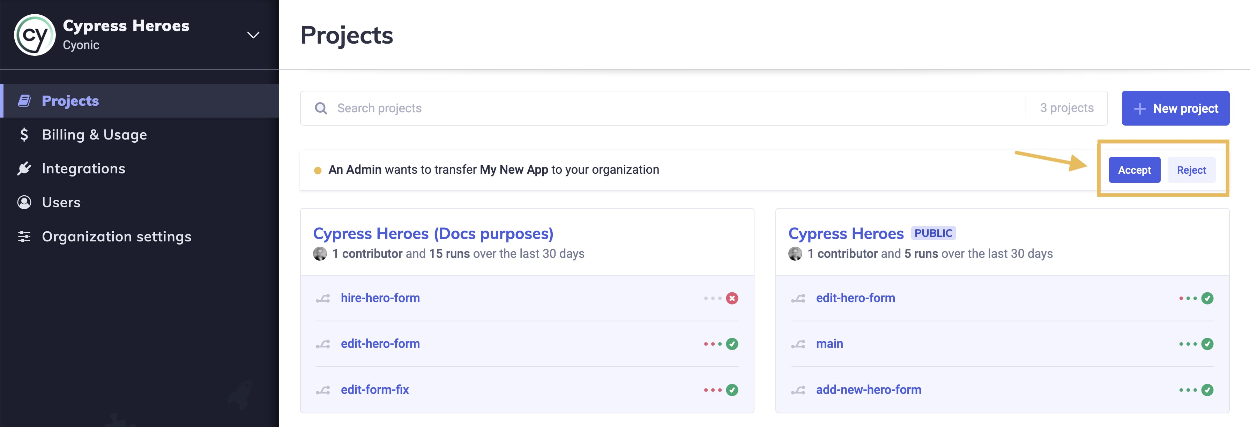Viewport: 1250px width, 427px height.
Task: Click the Cypress logo avatar
Action: pos(35,35)
